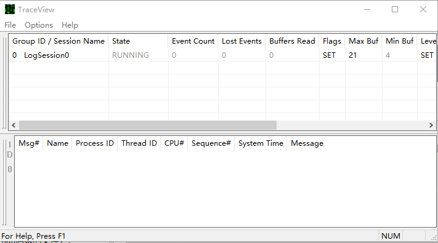Open the Help menu

click(x=70, y=25)
